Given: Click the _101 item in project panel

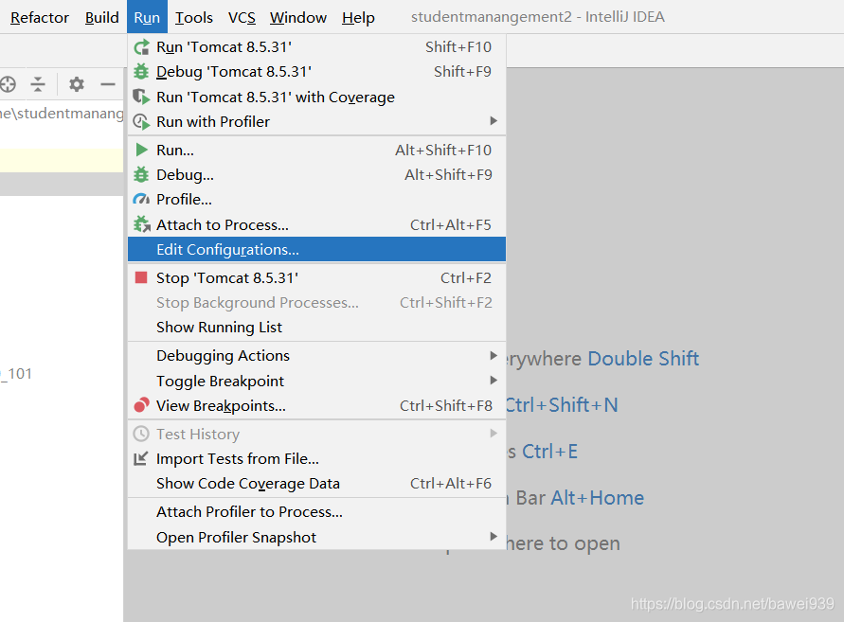Looking at the screenshot, I should click(16, 373).
